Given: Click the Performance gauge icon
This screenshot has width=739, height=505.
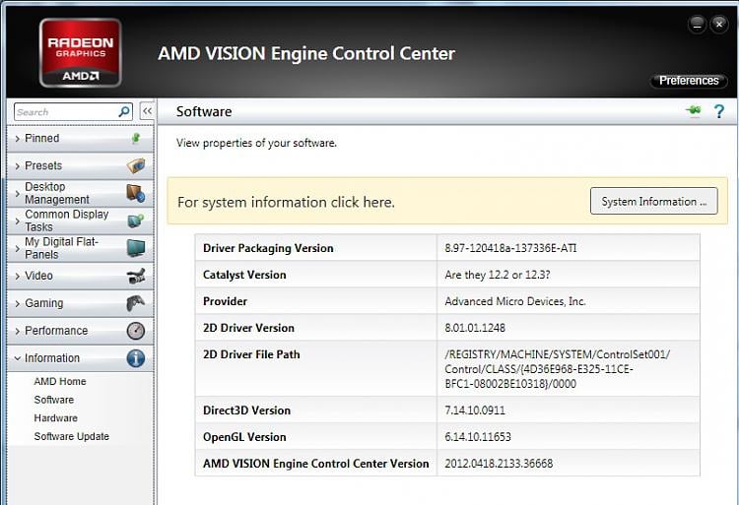Looking at the screenshot, I should pos(136,331).
